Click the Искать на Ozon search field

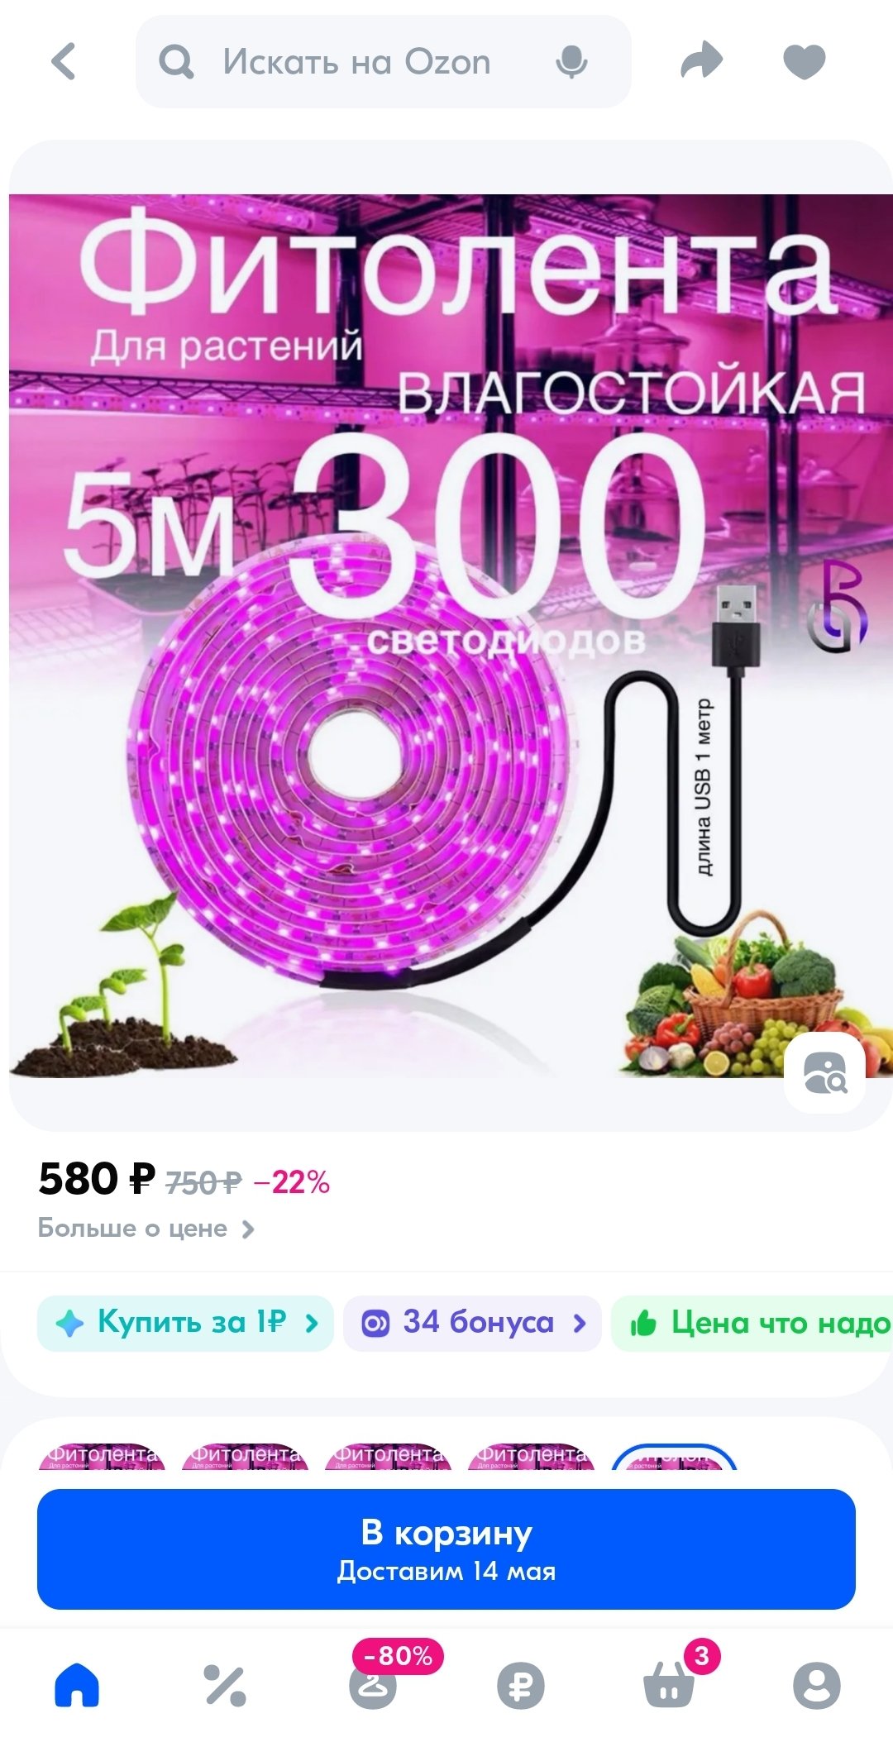383,61
